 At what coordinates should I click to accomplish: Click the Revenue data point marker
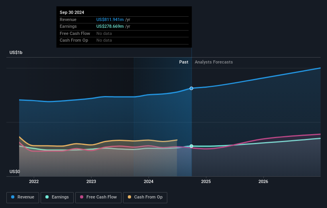(x=191, y=88)
